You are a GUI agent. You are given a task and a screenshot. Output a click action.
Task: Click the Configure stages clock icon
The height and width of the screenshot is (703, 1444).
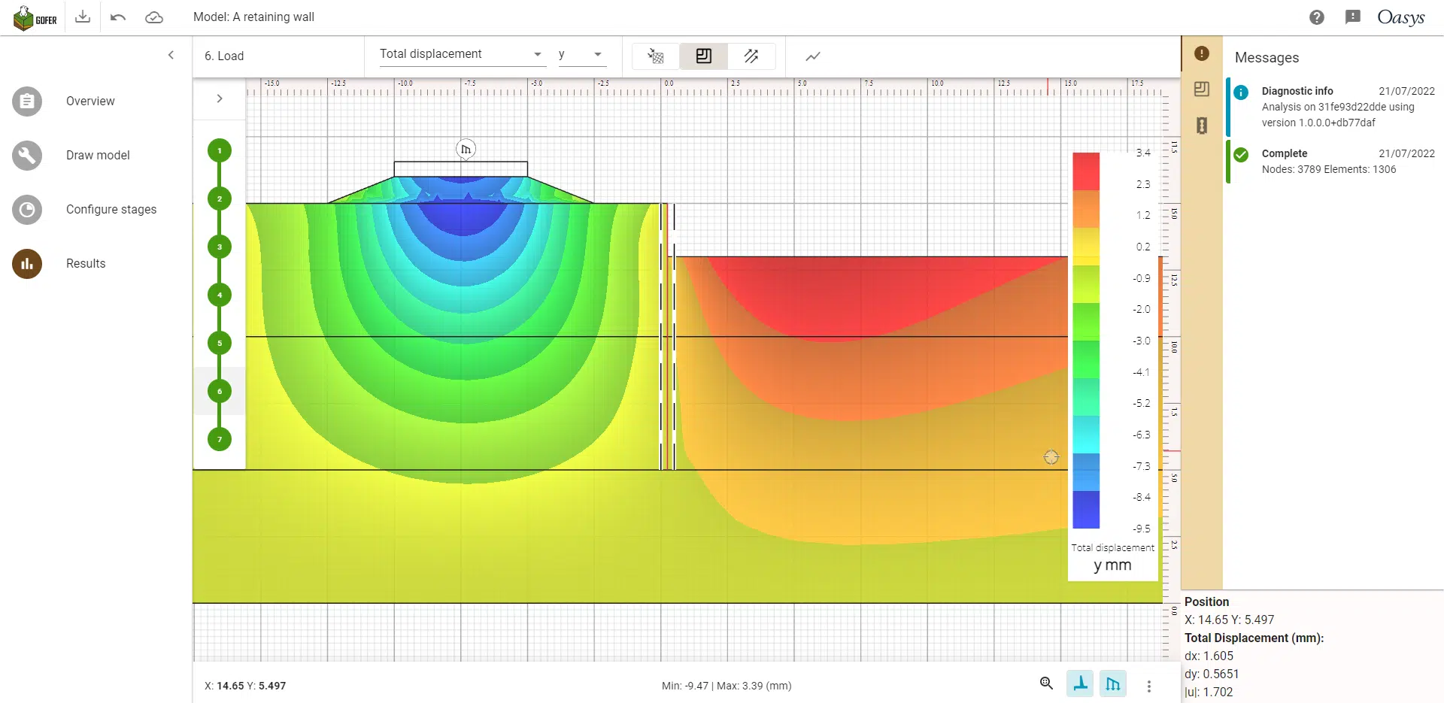(x=27, y=210)
